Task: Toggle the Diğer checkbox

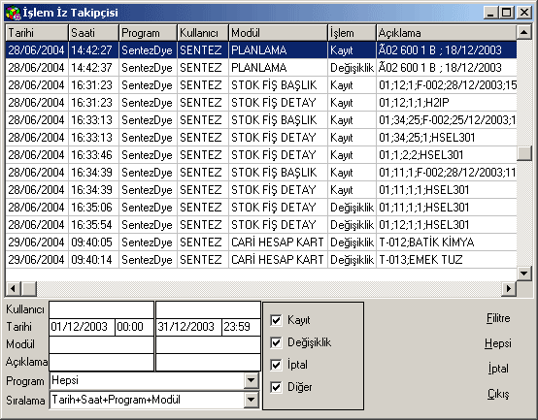Action: pyautogui.click(x=276, y=387)
